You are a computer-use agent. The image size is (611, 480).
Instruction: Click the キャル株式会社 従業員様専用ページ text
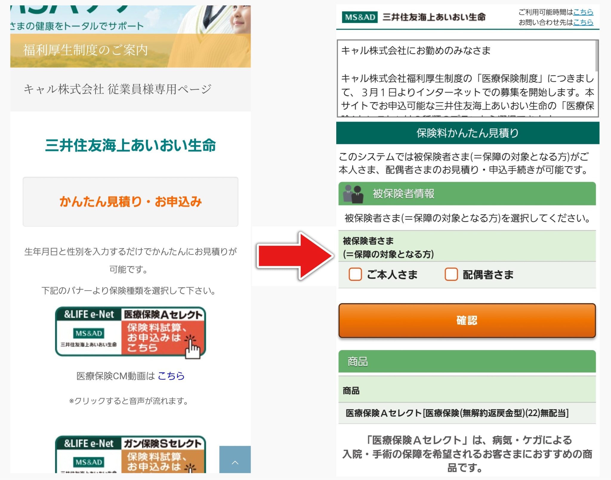coord(118,89)
